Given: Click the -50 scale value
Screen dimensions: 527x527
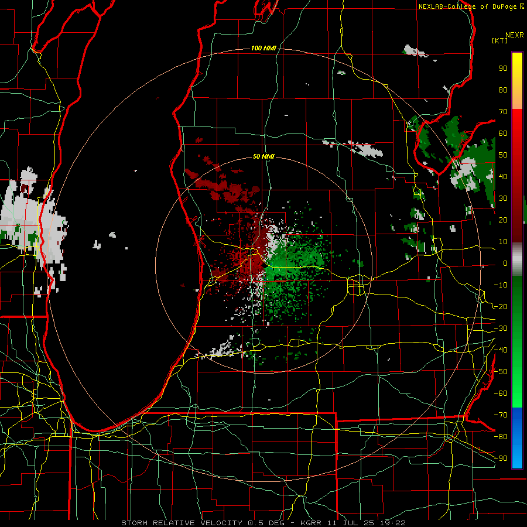Looking at the screenshot, I should [x=501, y=372].
